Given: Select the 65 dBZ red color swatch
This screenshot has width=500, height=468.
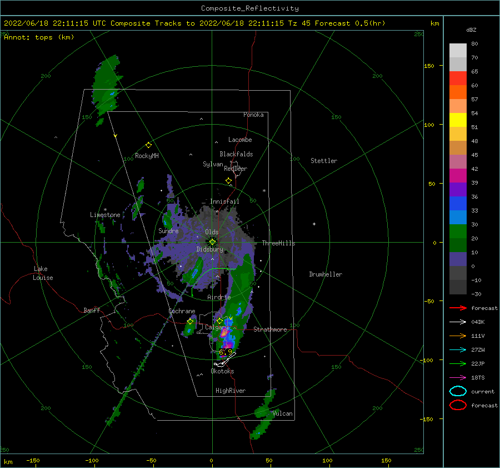Looking at the screenshot, I should (458, 78).
